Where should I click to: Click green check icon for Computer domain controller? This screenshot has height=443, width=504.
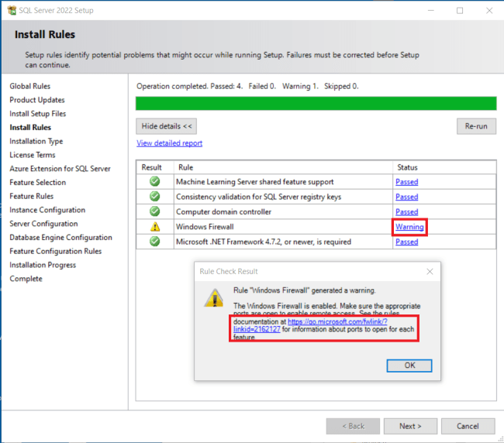(x=154, y=211)
